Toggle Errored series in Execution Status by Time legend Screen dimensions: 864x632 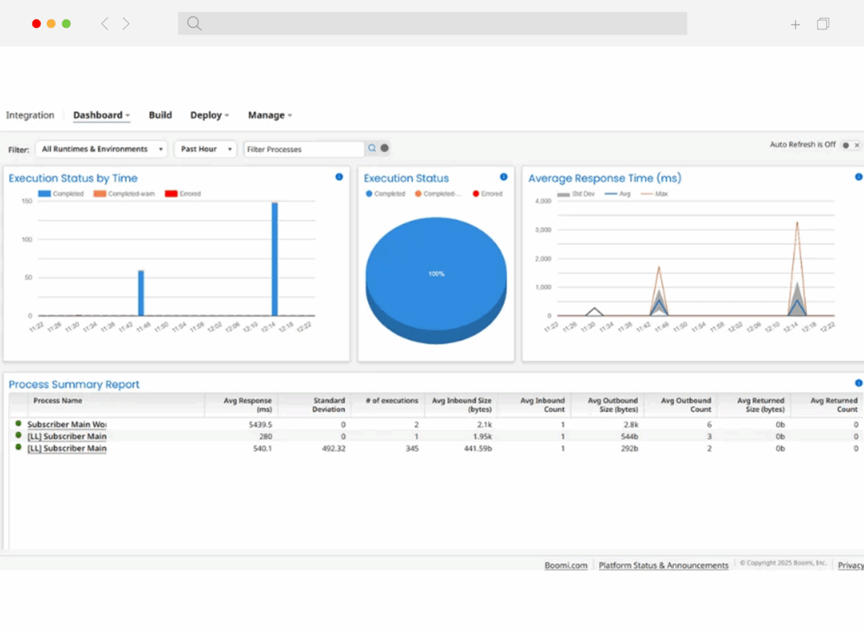[x=183, y=194]
